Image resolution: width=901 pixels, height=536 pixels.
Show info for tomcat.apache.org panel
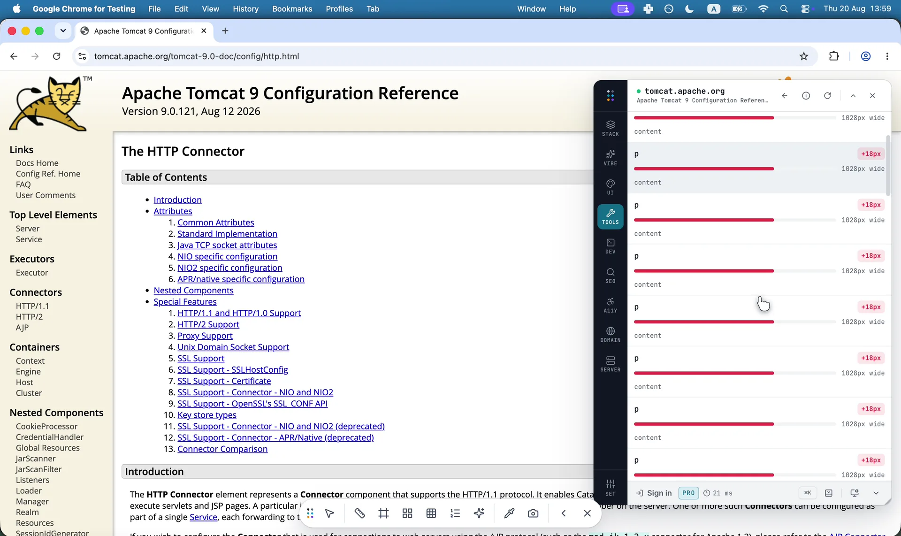coord(806,96)
